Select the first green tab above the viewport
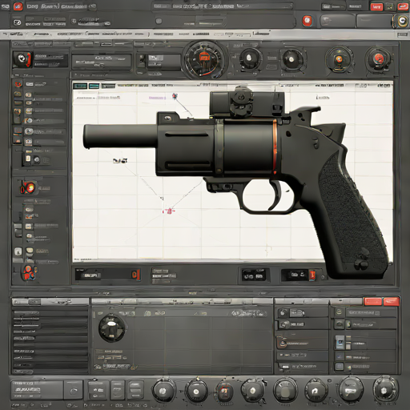The height and width of the screenshot is (410, 410). coord(80,86)
